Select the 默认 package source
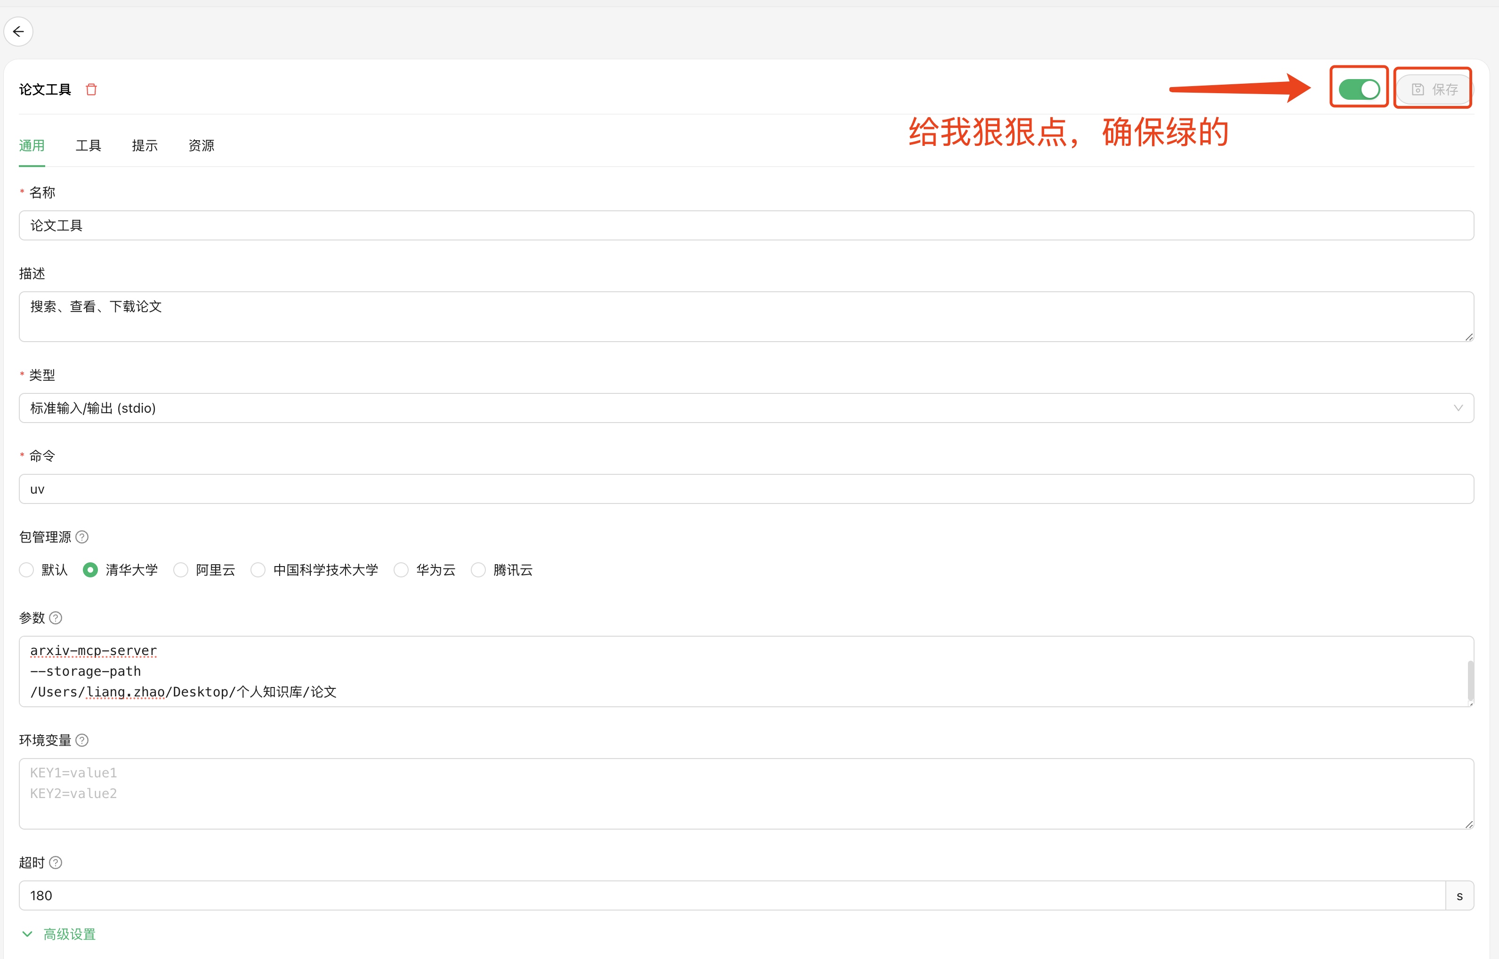 coord(26,570)
